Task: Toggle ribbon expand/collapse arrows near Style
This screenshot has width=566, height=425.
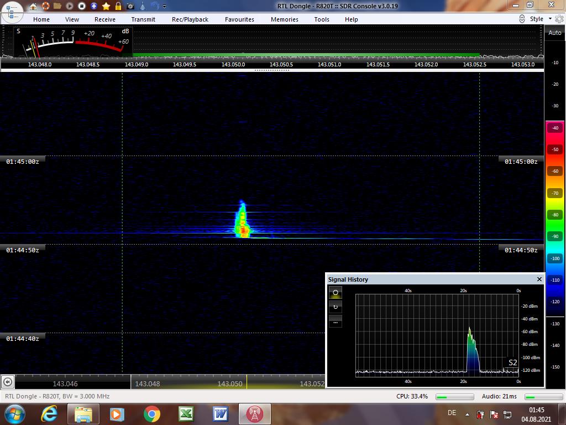Action: point(522,19)
